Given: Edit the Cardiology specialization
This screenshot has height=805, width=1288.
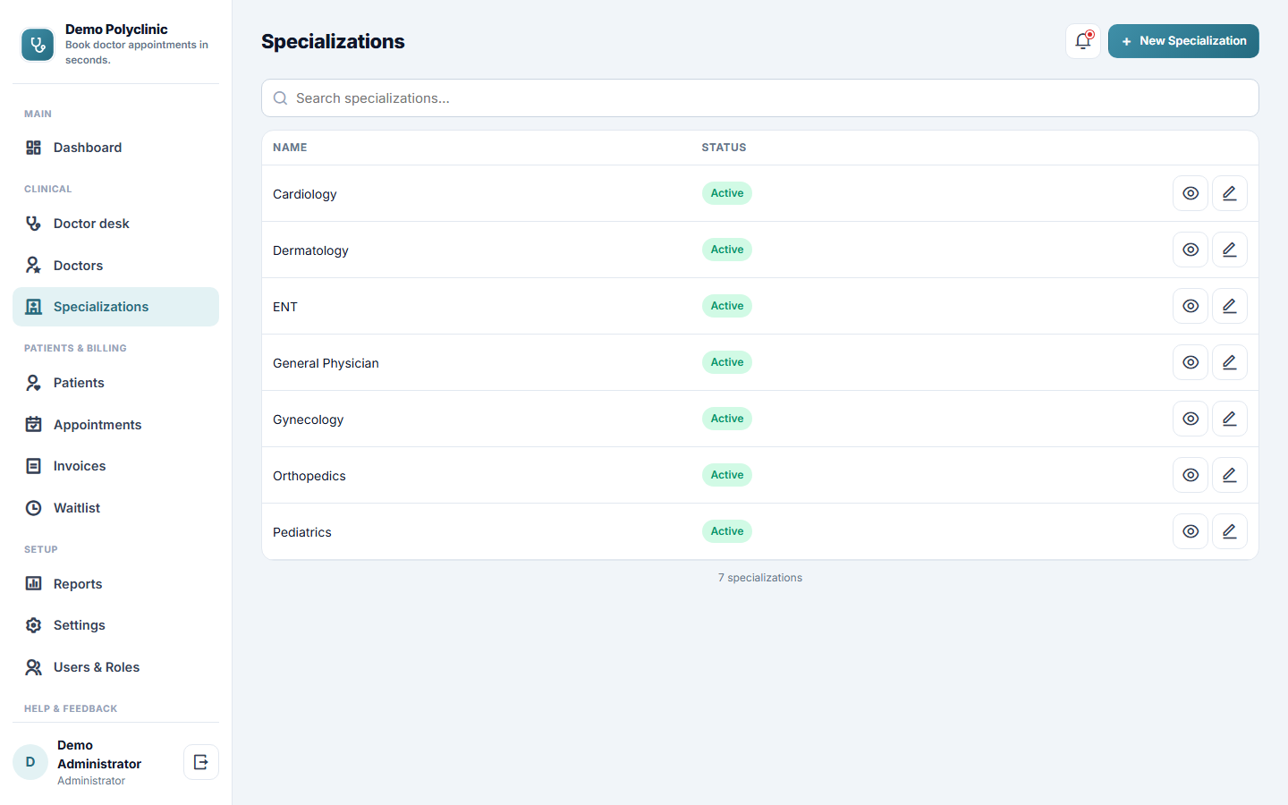Looking at the screenshot, I should point(1230,193).
